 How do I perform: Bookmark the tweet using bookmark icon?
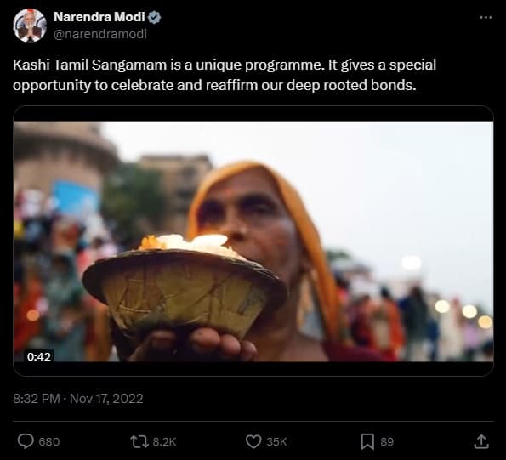click(x=367, y=441)
